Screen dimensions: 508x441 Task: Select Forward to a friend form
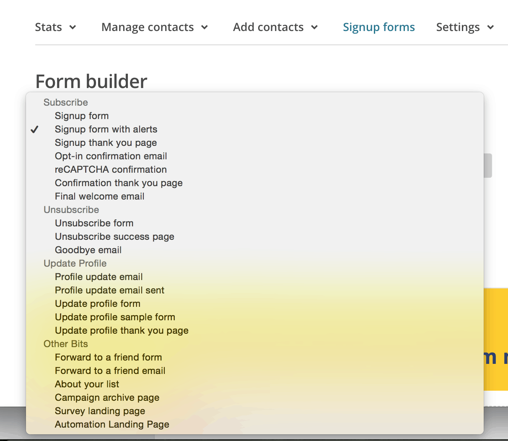pyautogui.click(x=108, y=358)
